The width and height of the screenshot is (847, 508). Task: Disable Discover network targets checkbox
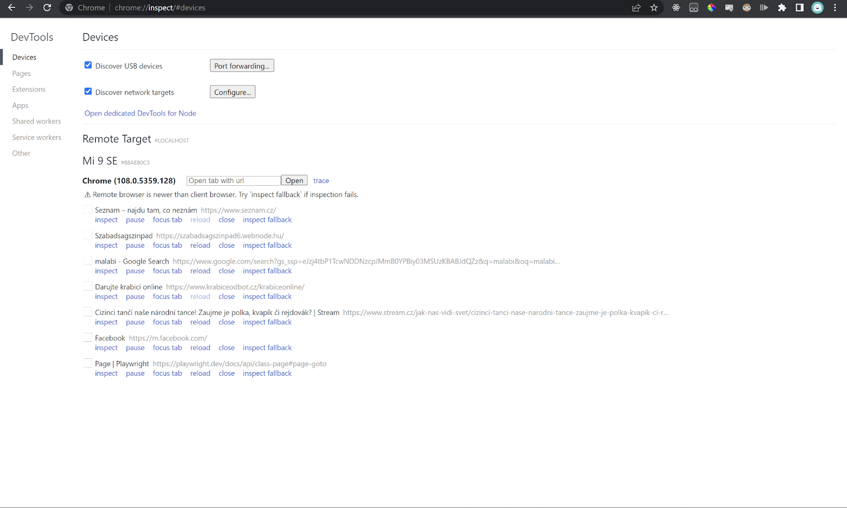(88, 92)
